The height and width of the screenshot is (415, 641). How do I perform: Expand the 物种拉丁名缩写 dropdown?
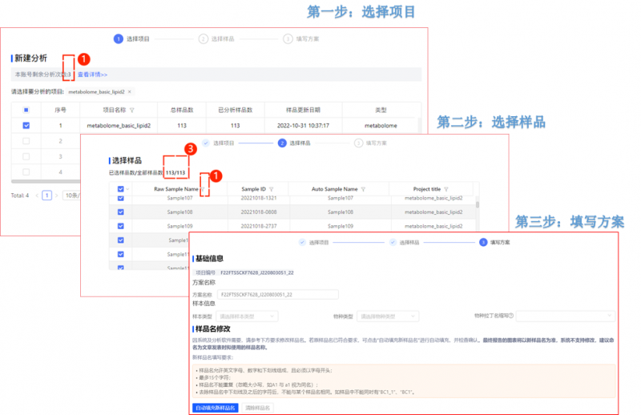click(x=566, y=316)
